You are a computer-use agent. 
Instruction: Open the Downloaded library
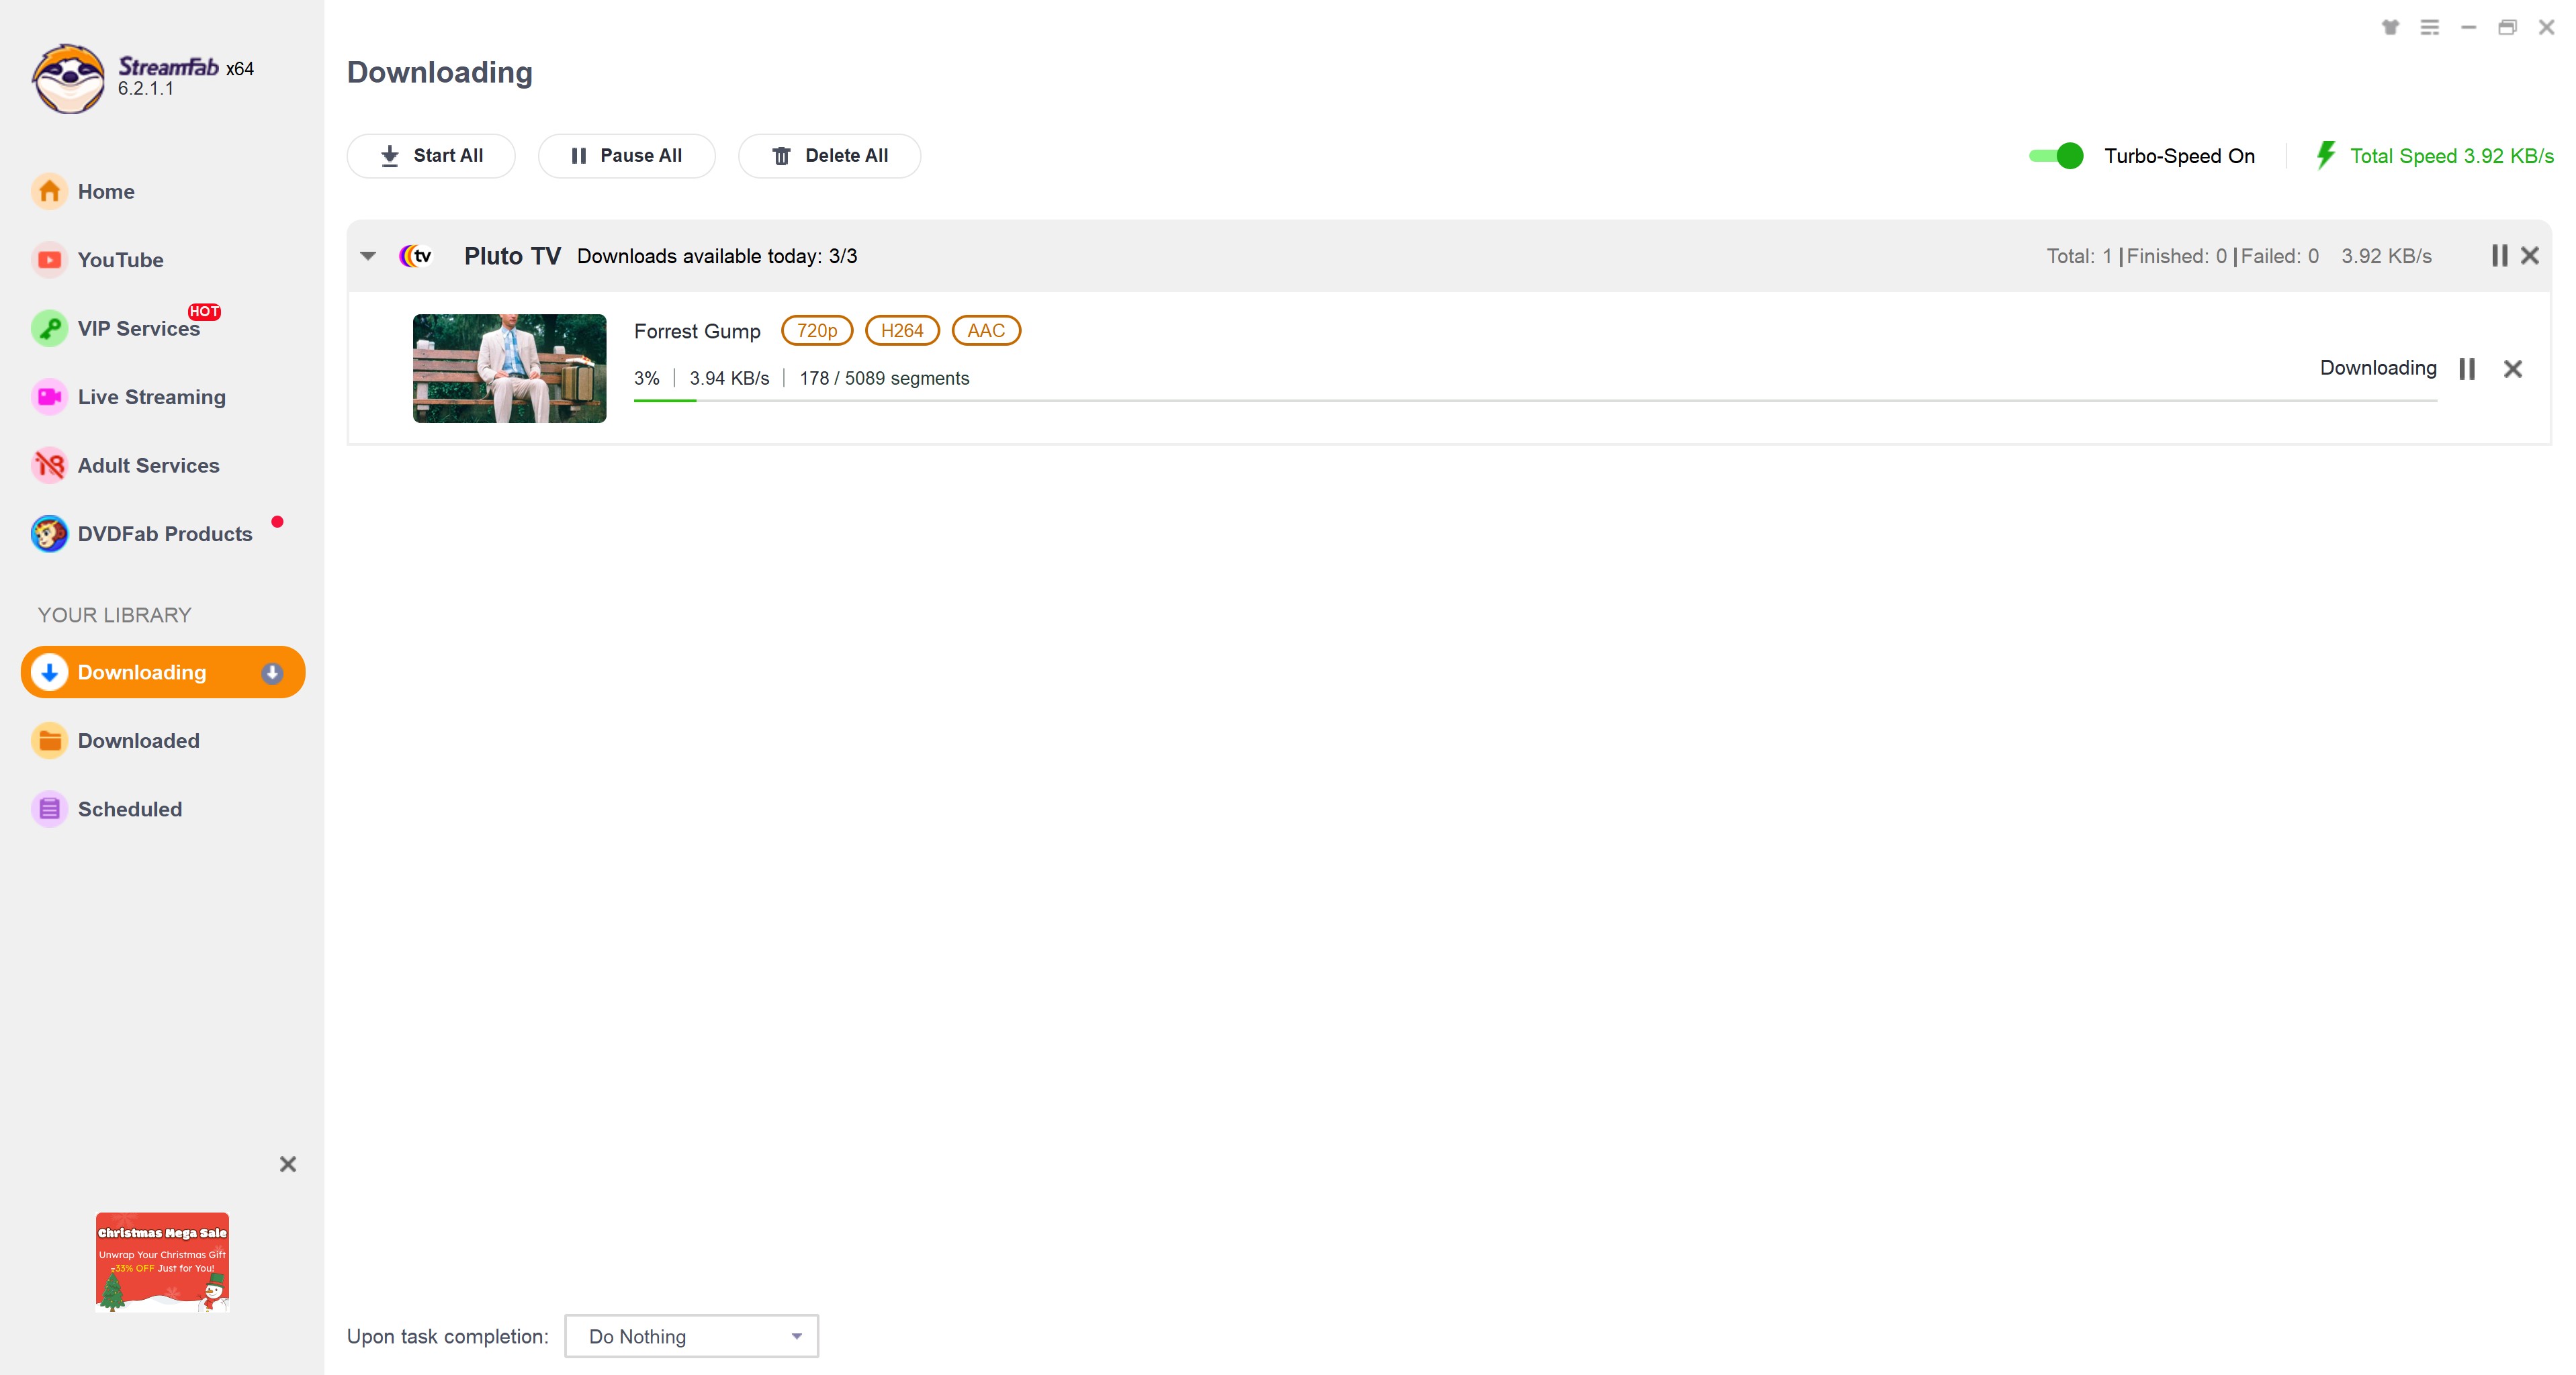tap(138, 741)
